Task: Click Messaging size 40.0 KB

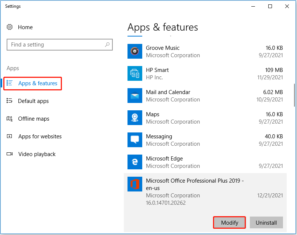Action: coord(274,136)
